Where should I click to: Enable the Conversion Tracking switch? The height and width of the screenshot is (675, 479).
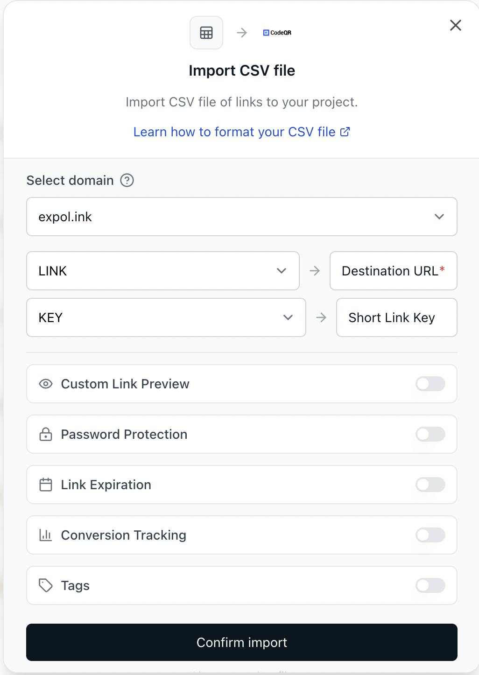(430, 535)
